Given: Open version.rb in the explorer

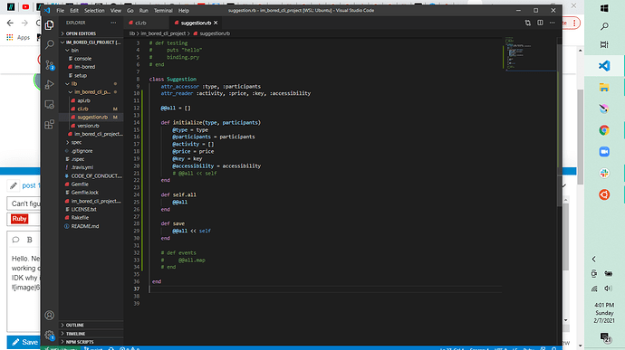Looking at the screenshot, I should tap(91, 126).
